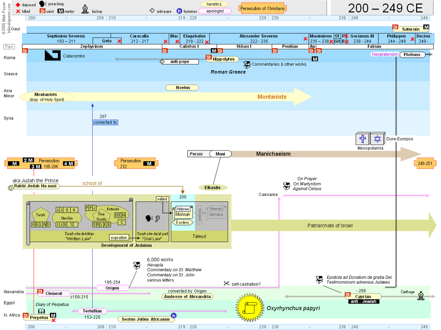Click the historian 'h' icon on Sextus Julius Africanus

click(174, 316)
